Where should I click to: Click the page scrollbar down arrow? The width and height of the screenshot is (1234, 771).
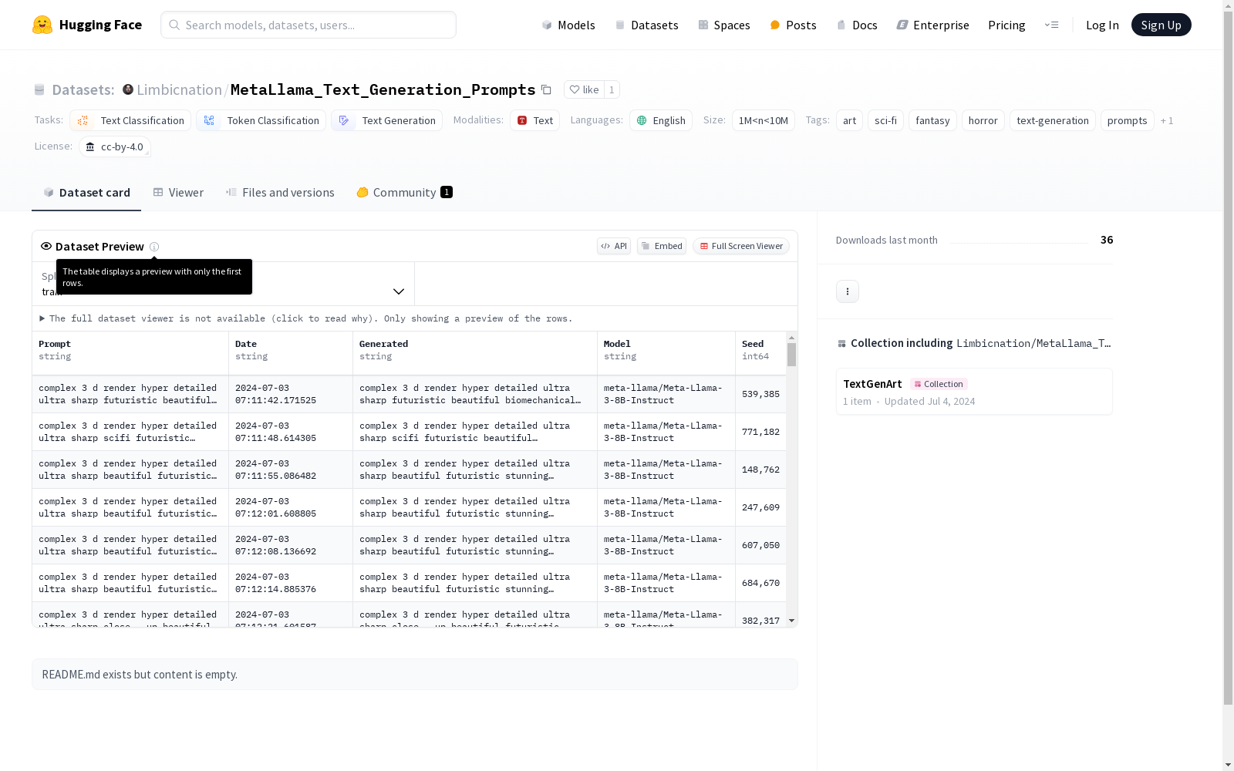pyautogui.click(x=1228, y=764)
